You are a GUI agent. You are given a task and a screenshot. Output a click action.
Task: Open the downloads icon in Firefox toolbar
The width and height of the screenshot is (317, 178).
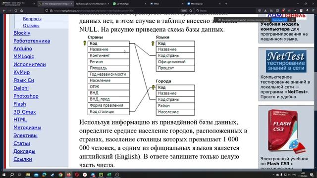pyautogui.click(x=265, y=10)
